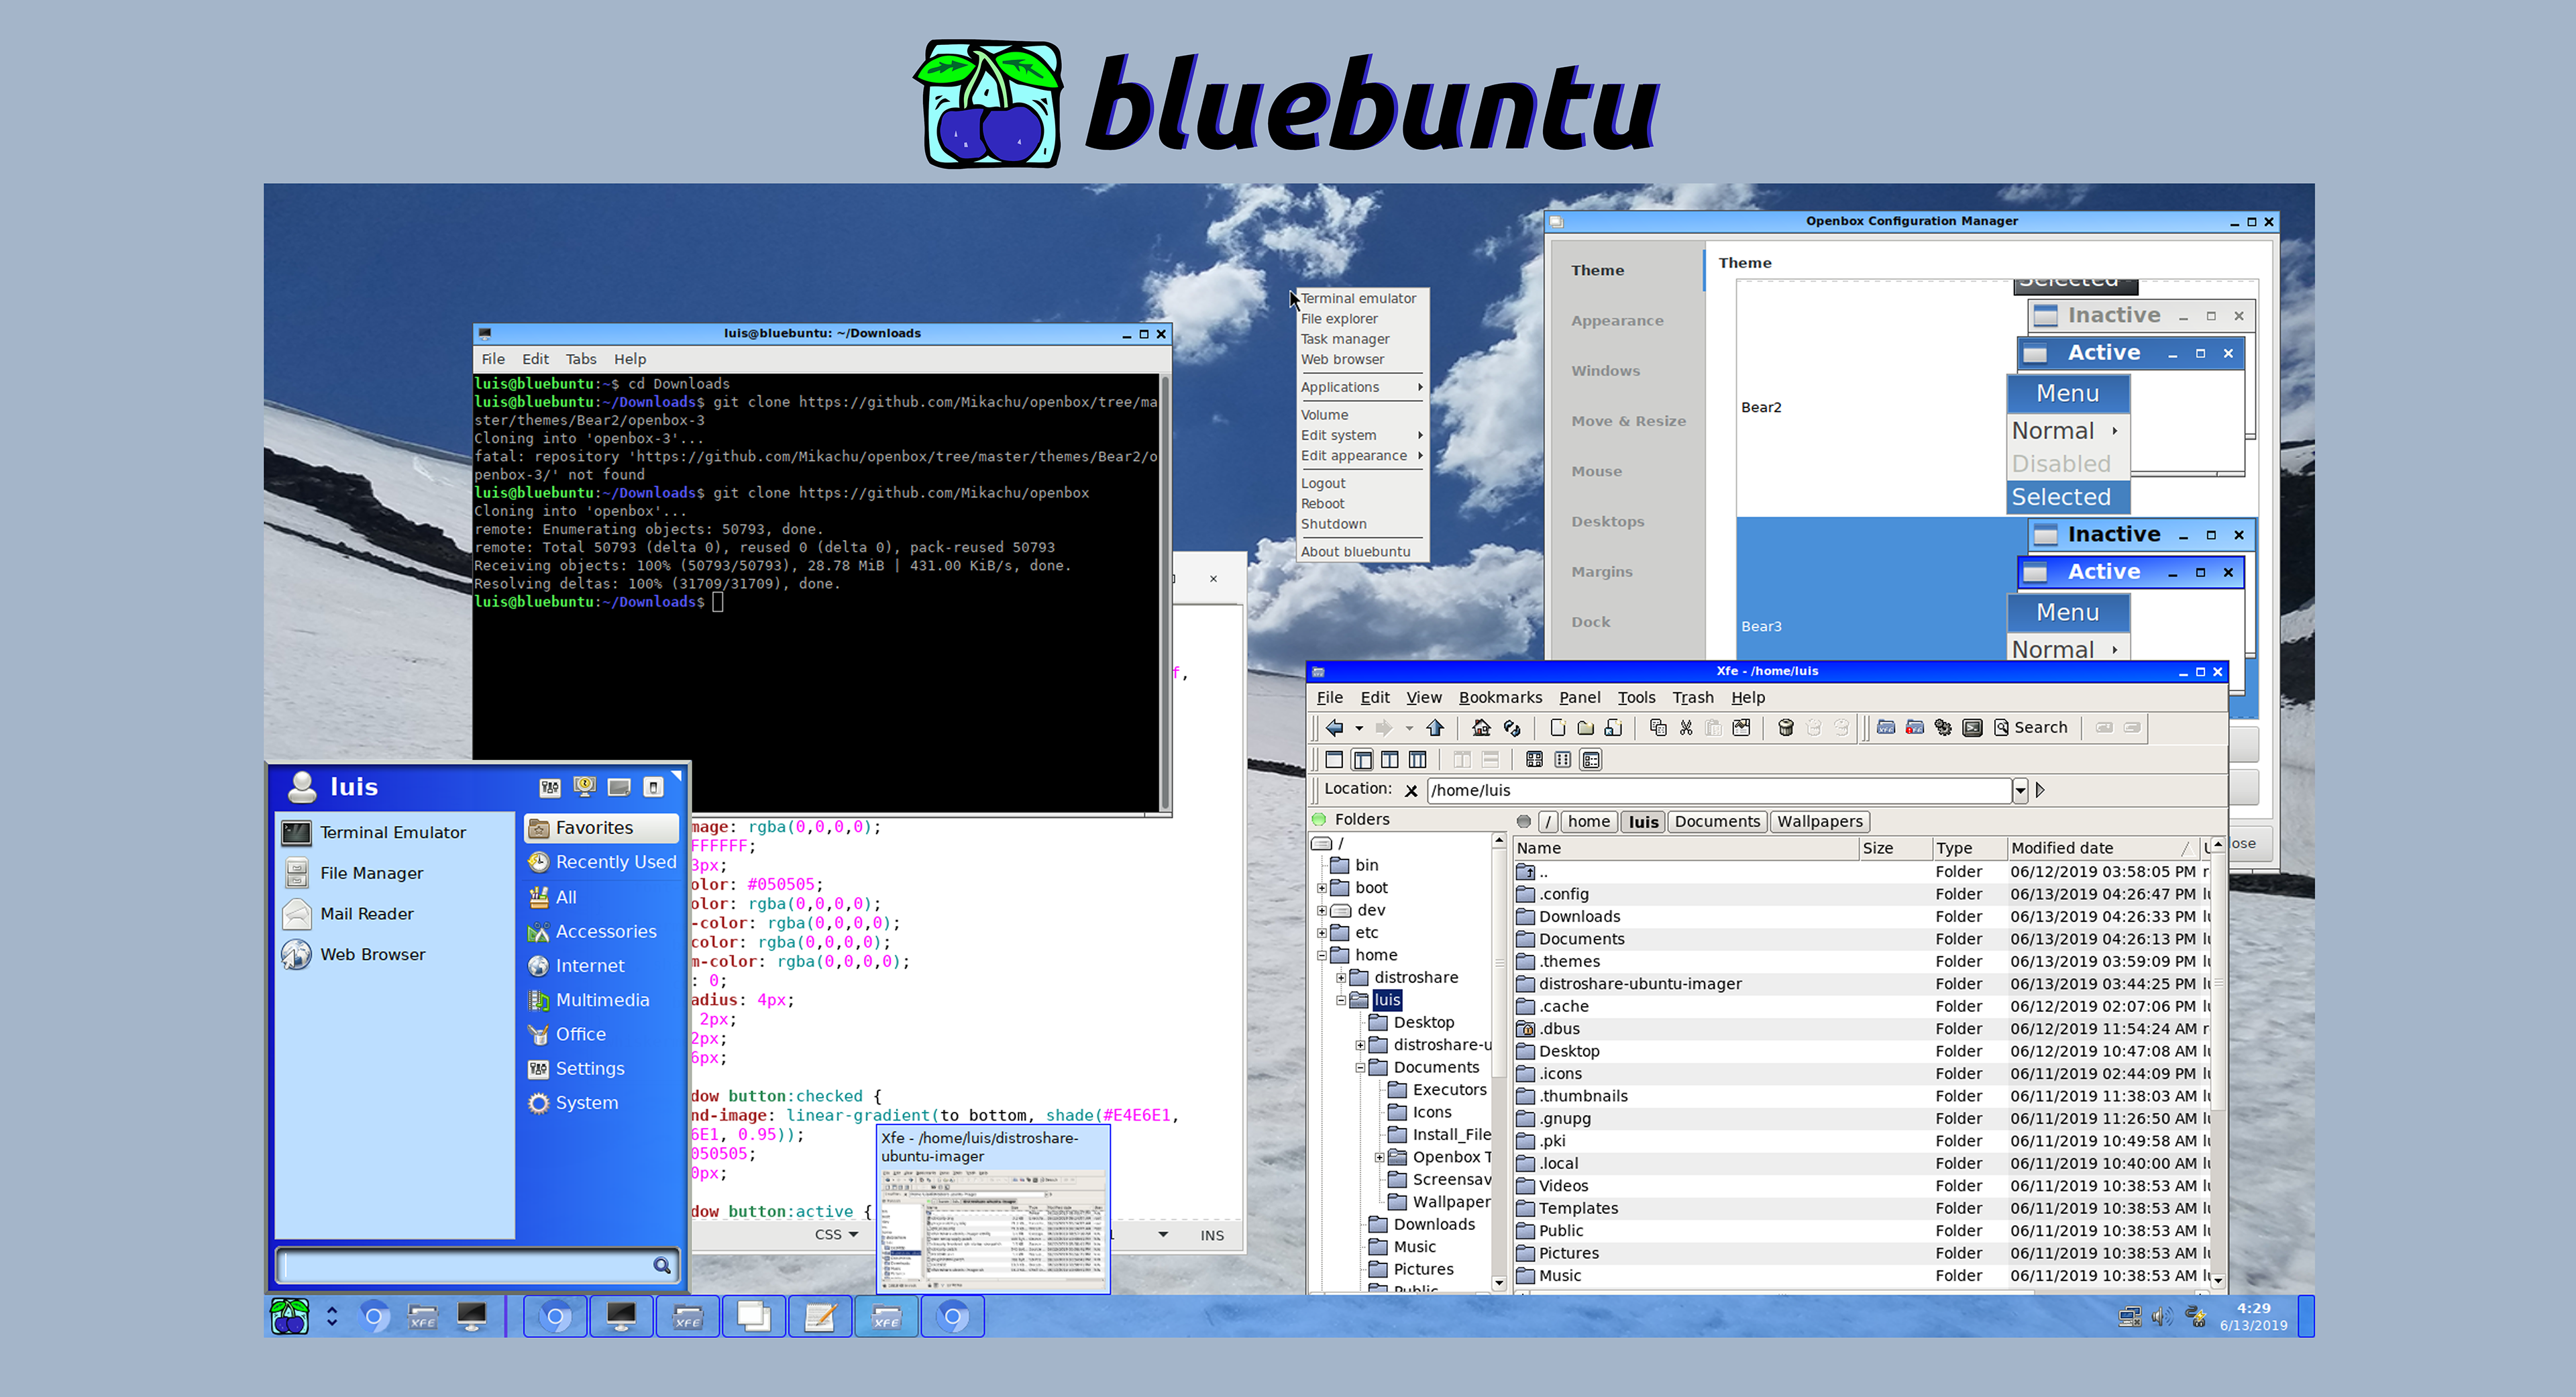Select small icons view in Xfe
Image resolution: width=2576 pixels, height=1397 pixels.
point(1562,760)
